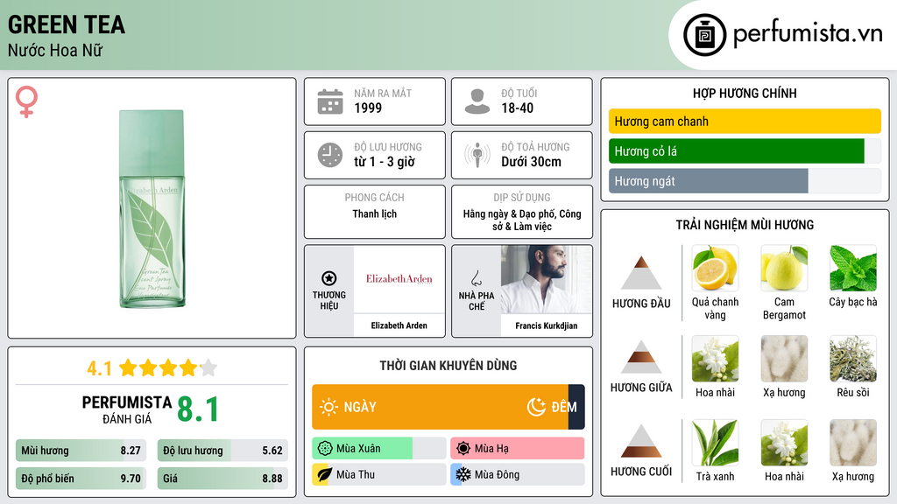Click the yellow Hương cam chanh bar
The height and width of the screenshot is (504, 897).
(x=745, y=121)
